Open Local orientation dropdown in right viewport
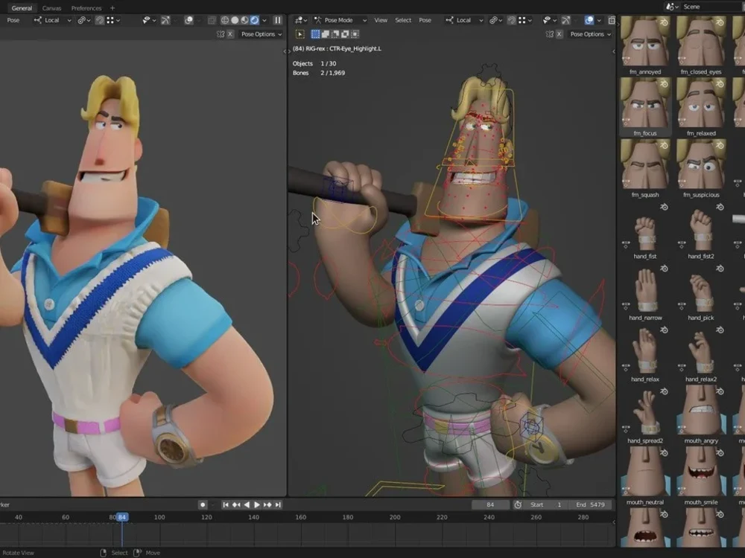Viewport: 745px width, 558px height. click(x=464, y=20)
